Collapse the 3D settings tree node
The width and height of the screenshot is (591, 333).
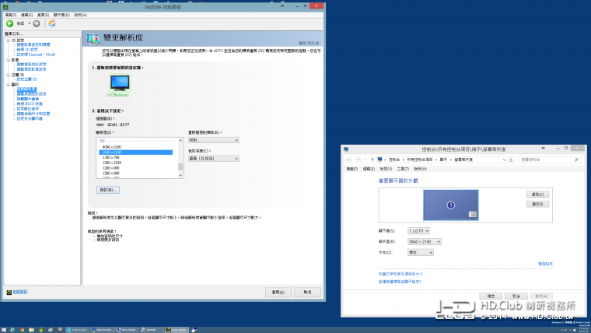coord(7,40)
